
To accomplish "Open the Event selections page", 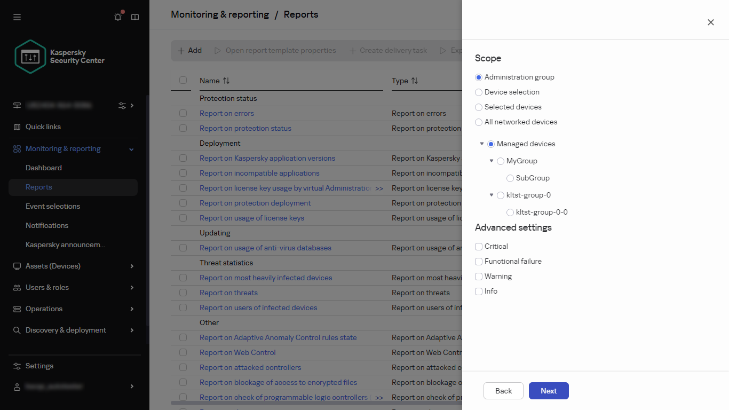I will pyautogui.click(x=53, y=206).
